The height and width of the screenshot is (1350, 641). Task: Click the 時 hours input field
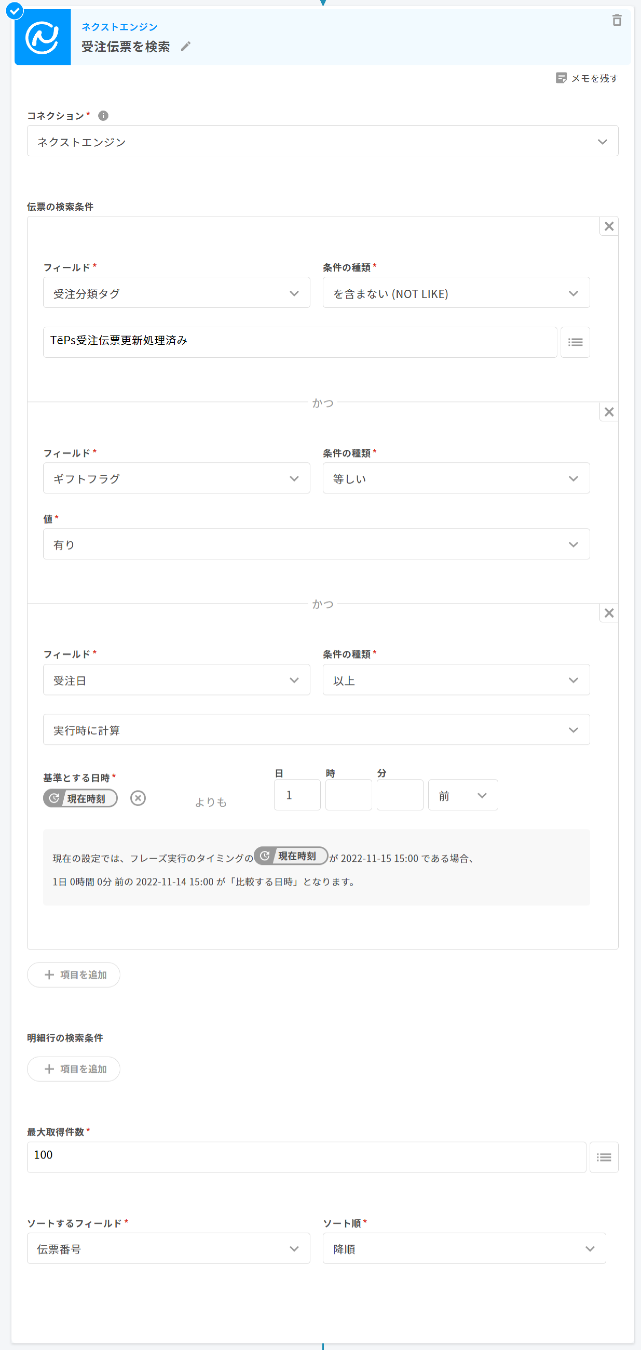point(348,795)
